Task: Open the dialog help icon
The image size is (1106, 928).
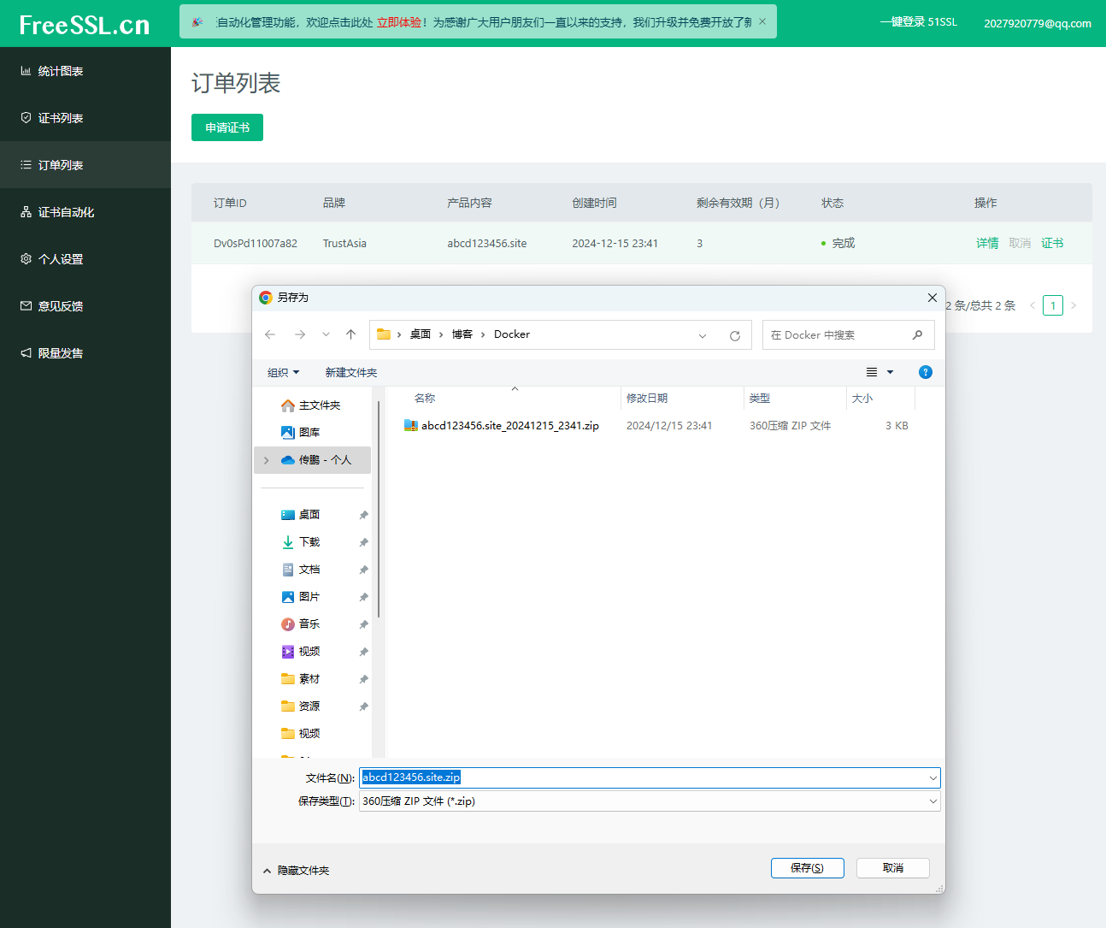Action: click(x=925, y=372)
